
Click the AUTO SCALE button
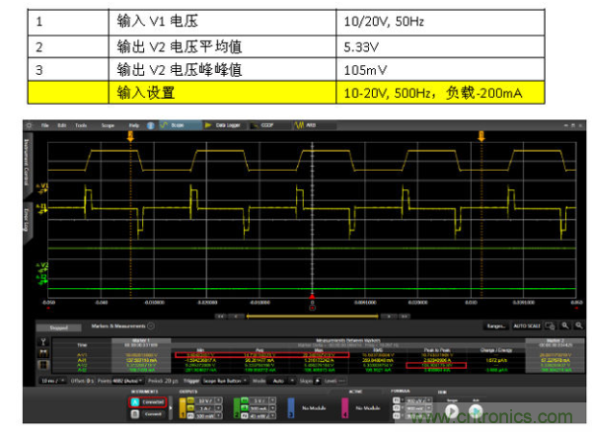528,324
